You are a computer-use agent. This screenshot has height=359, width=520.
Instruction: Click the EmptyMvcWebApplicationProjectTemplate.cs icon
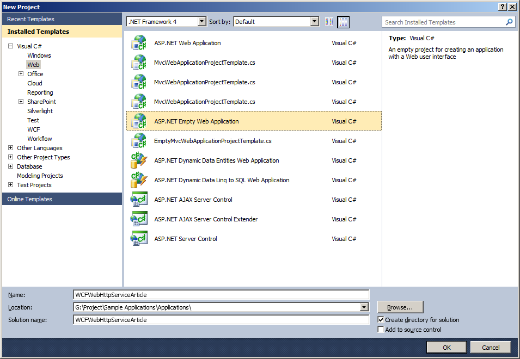click(x=139, y=141)
